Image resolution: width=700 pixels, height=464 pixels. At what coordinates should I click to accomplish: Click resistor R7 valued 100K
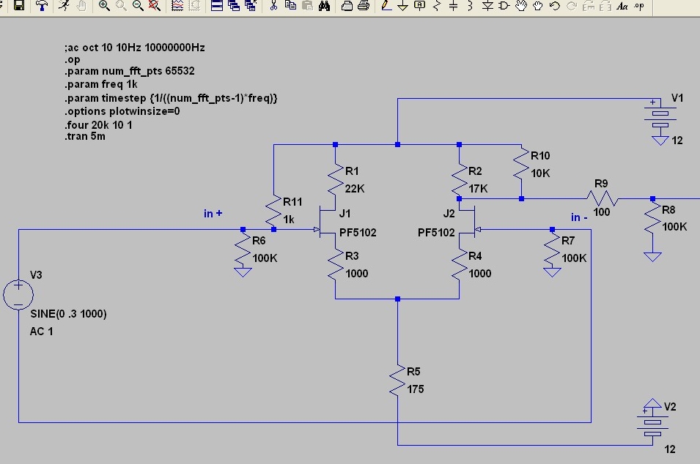[x=552, y=249]
